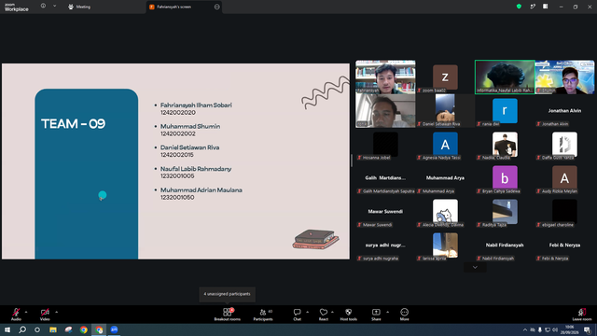Open the Zoom icon in the taskbar
Image resolution: width=597 pixels, height=336 pixels.
click(x=114, y=329)
